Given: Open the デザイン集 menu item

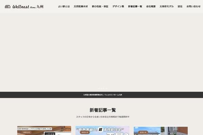Looking at the screenshot, I should 118,6.
